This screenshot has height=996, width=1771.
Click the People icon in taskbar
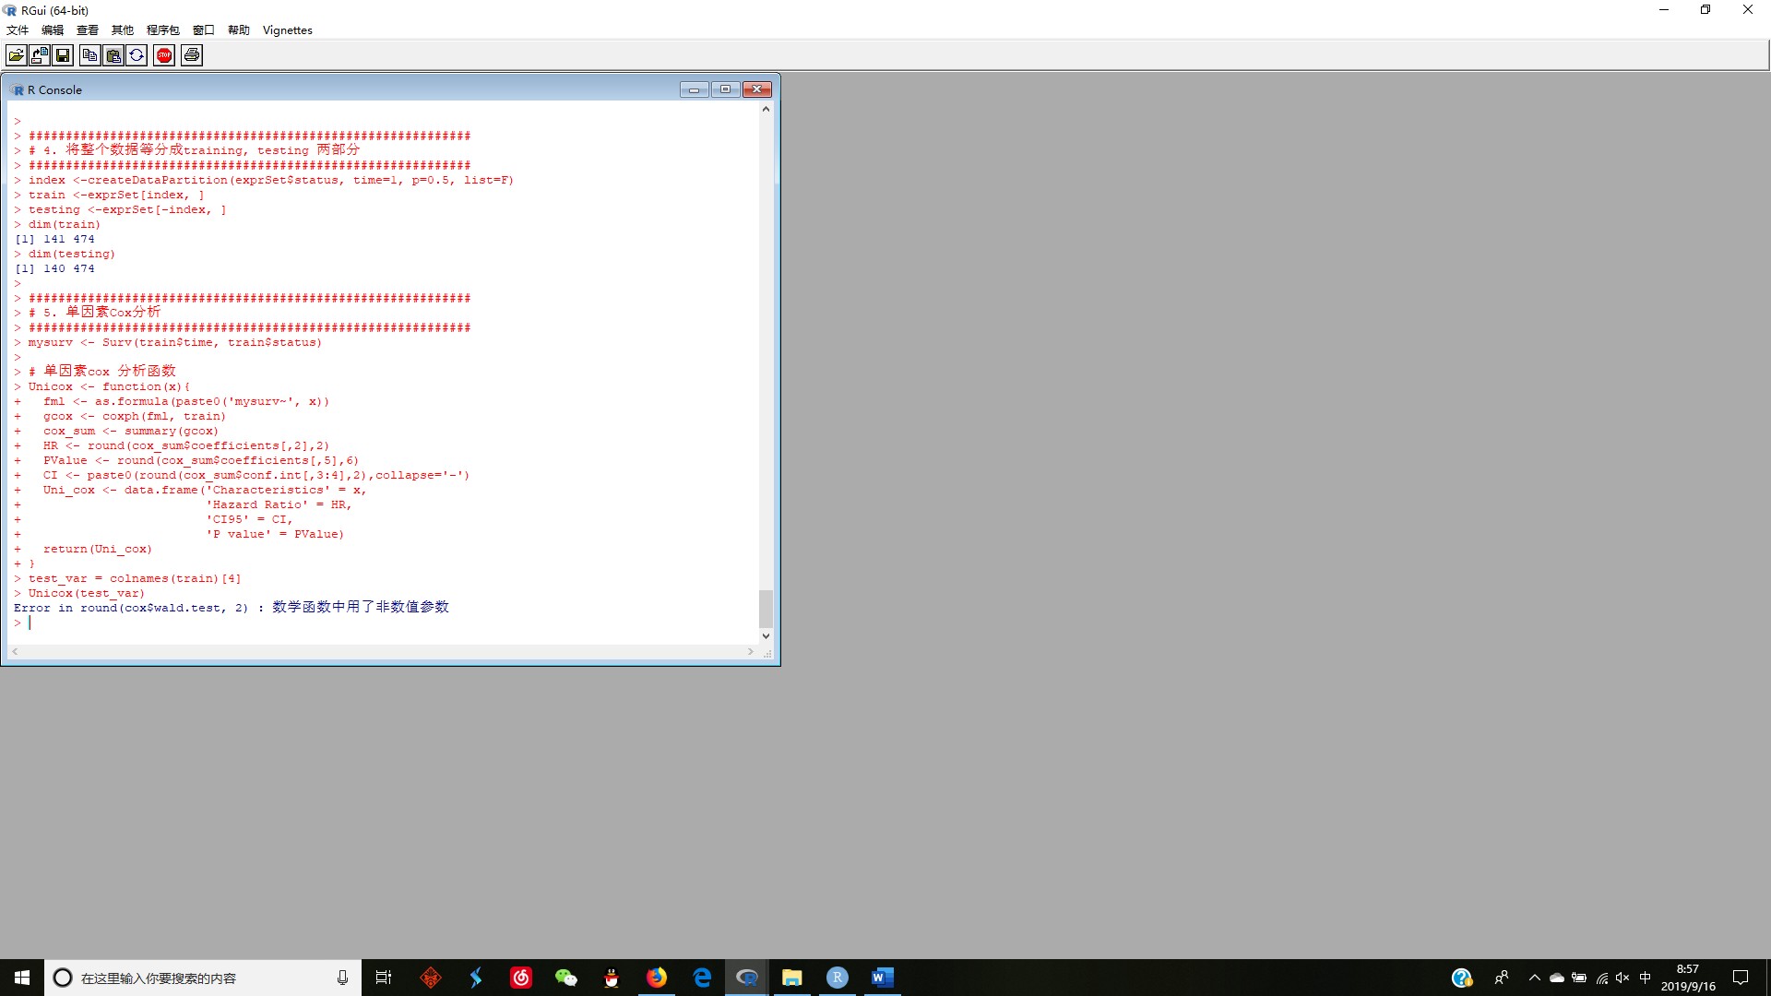click(1502, 978)
